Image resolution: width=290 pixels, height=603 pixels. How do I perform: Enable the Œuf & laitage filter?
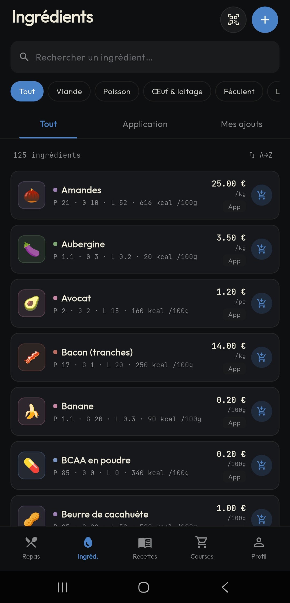pos(177,91)
